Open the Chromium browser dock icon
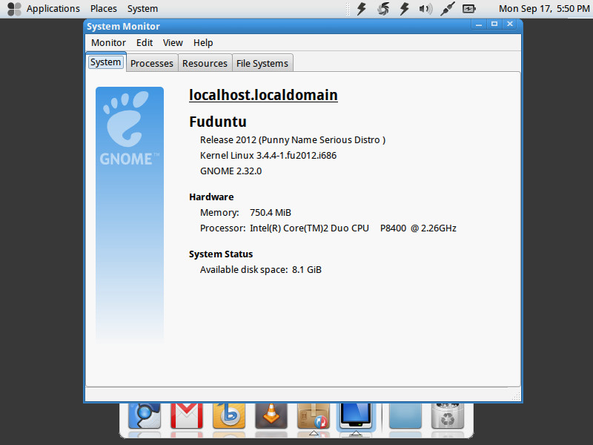Viewport: 593px width, 445px height. click(x=145, y=415)
